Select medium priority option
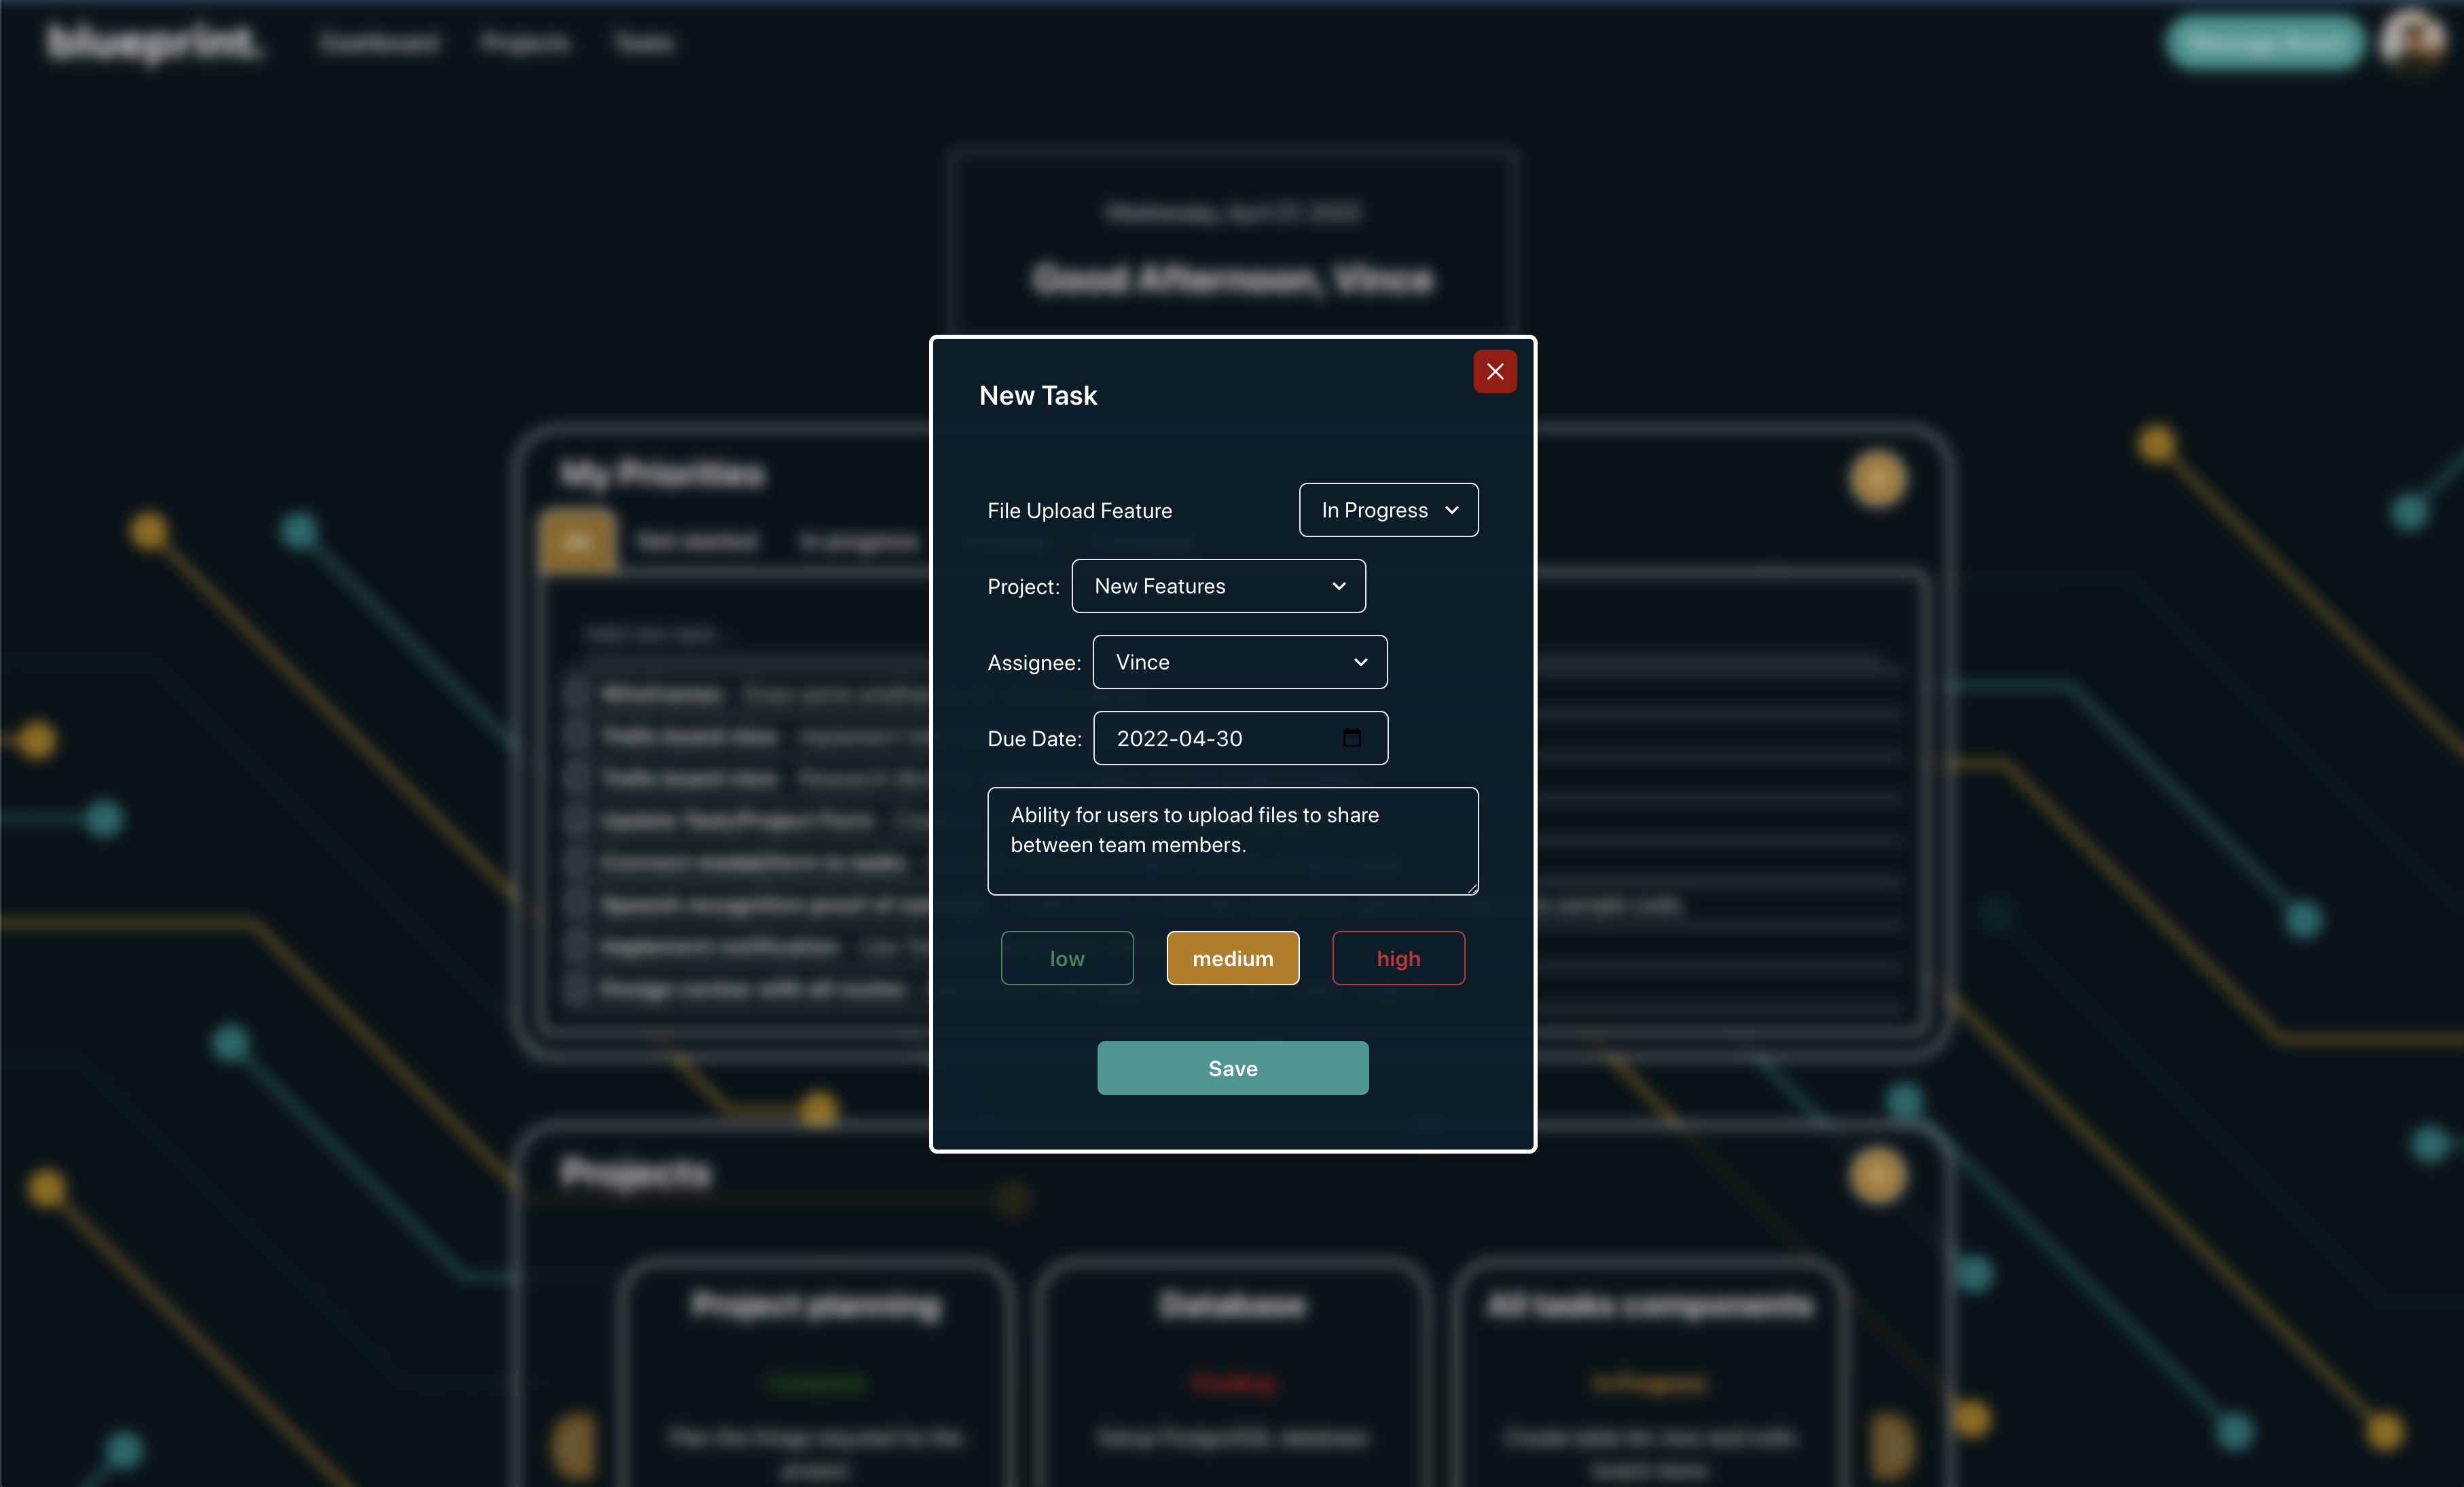2464x1487 pixels. [x=1232, y=958]
